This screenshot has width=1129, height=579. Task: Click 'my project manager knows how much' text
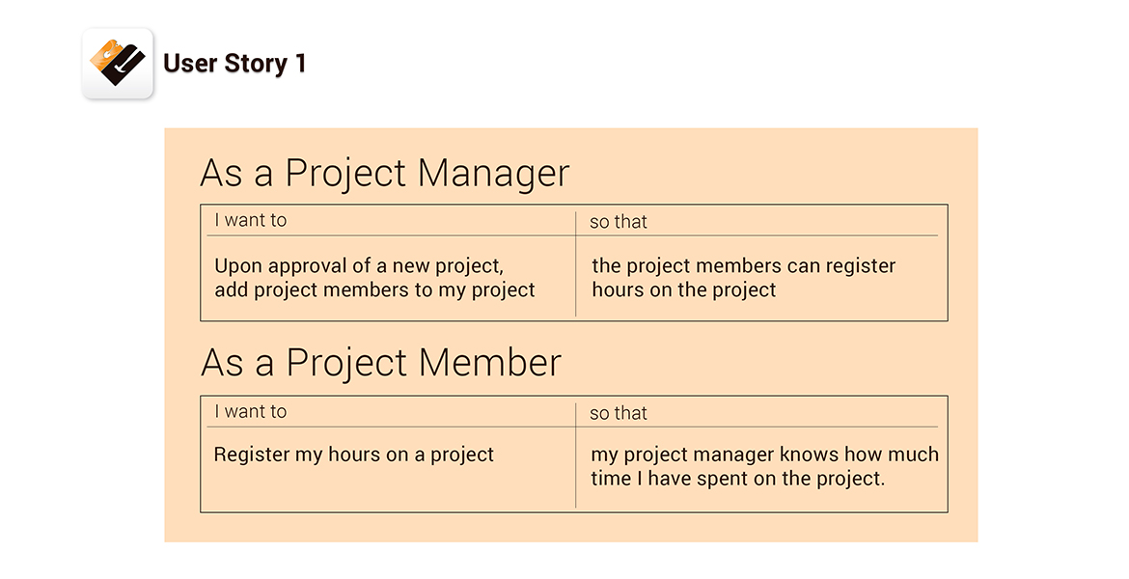pos(764,455)
